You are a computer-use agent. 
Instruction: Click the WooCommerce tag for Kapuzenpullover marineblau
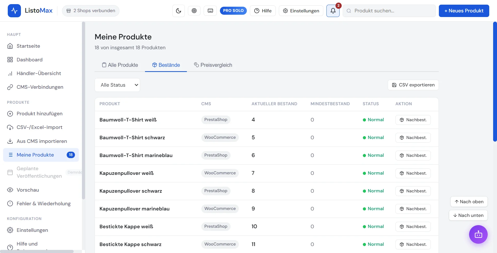(220, 209)
